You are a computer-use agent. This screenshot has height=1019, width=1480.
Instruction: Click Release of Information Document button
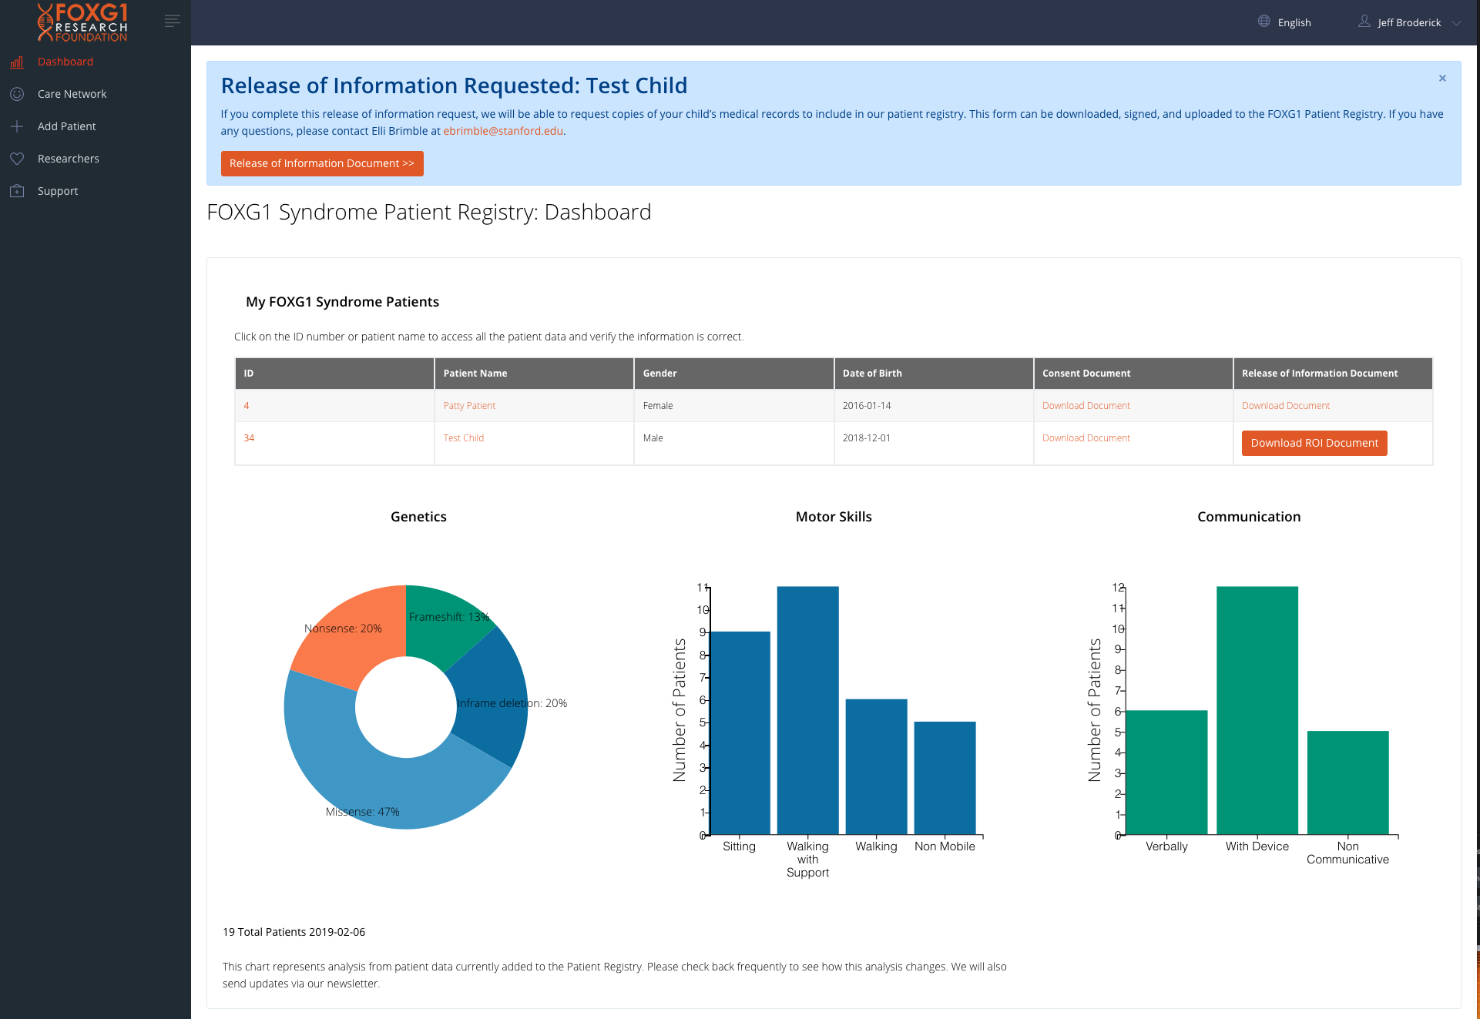[x=322, y=163]
